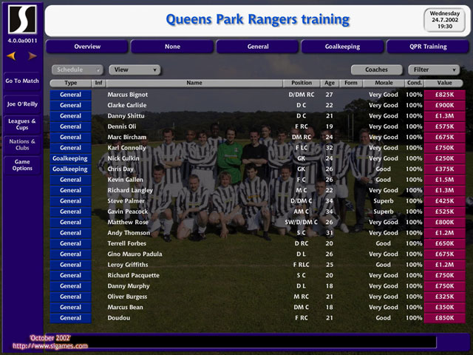Click the SI Games logo
The image size is (473, 355).
pyautogui.click(x=21, y=18)
